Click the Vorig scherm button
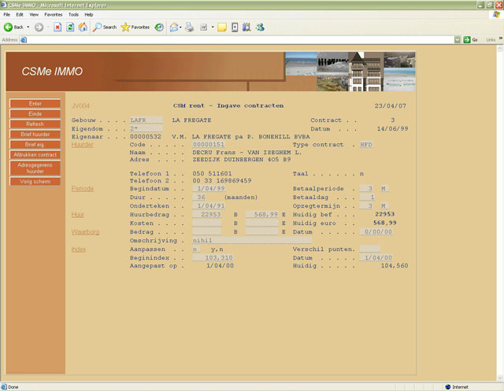 click(x=35, y=182)
